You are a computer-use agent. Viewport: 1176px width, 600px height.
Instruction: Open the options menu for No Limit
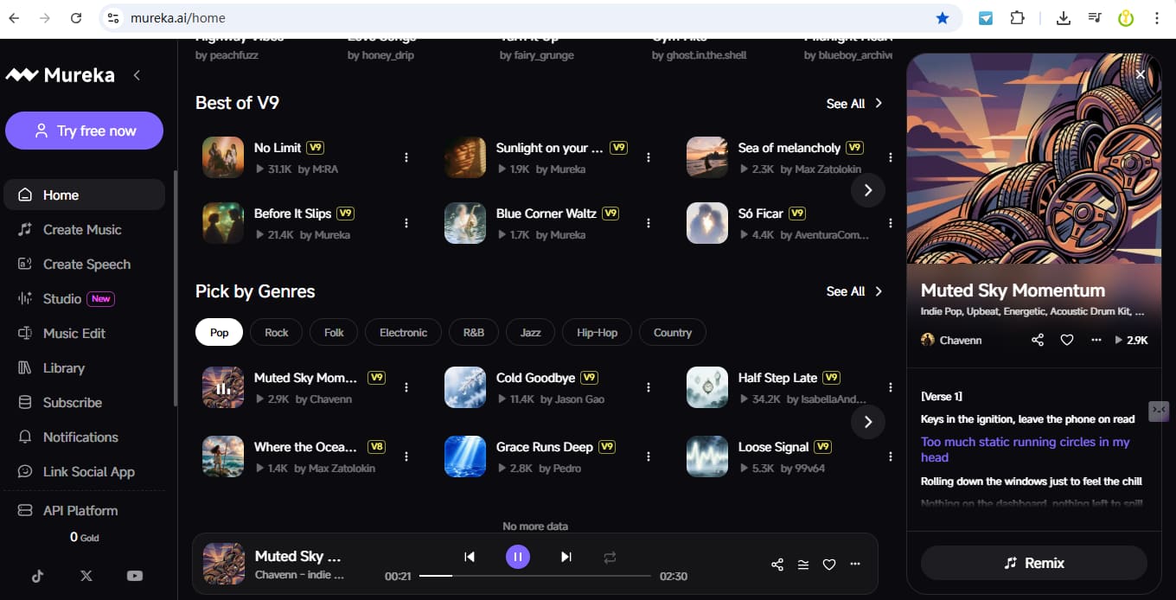[x=406, y=156]
